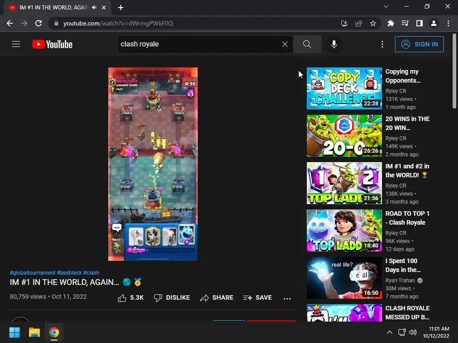Reload the page with refresh icon

coord(38,23)
